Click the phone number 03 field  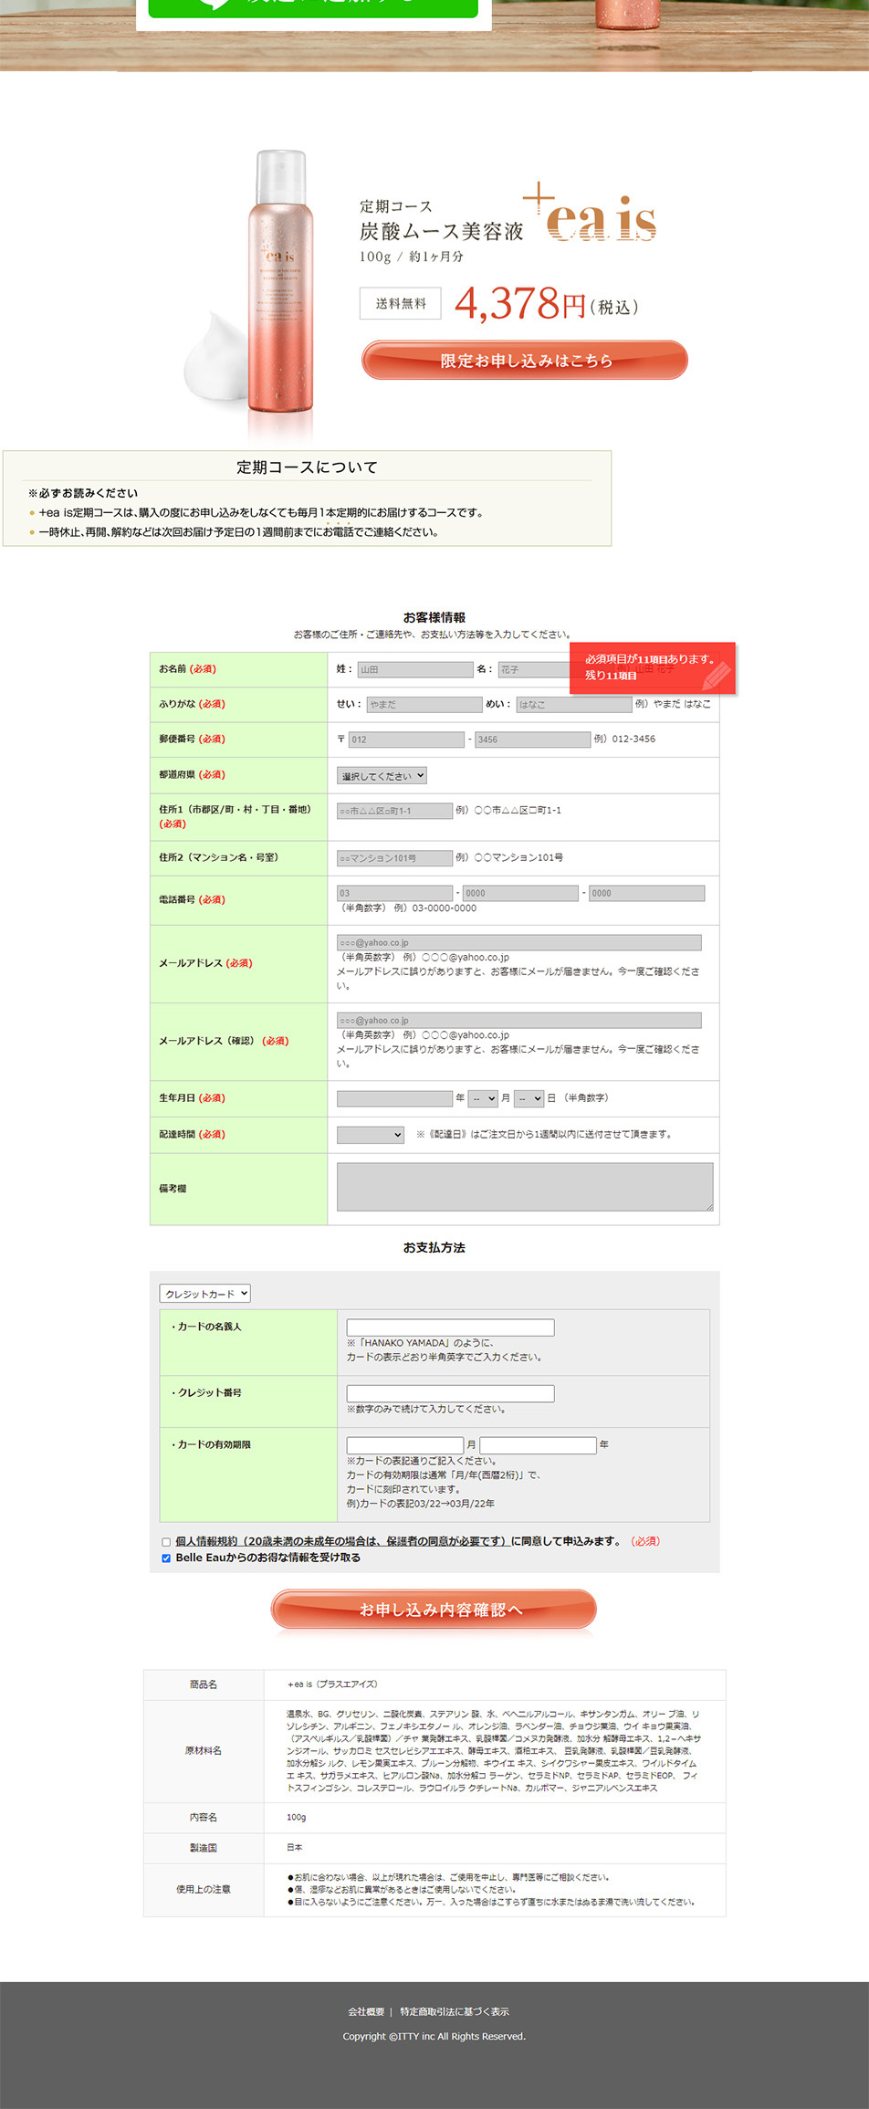point(394,893)
